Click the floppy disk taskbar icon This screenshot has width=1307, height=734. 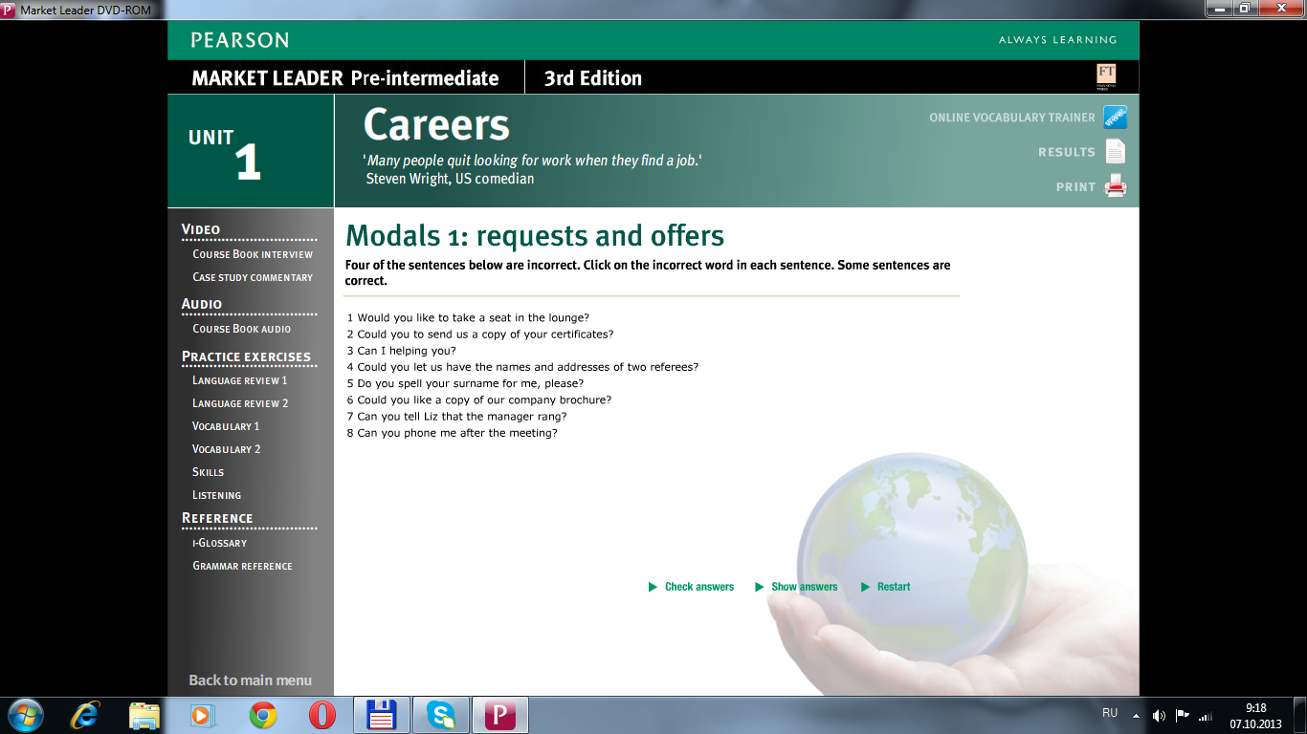(382, 715)
